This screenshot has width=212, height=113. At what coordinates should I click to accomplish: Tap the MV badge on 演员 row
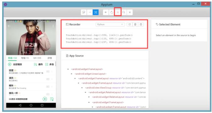click(x=48, y=79)
